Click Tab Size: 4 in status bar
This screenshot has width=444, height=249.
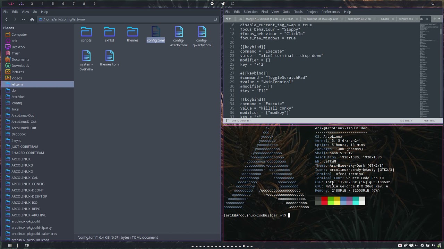pyautogui.click(x=406, y=120)
